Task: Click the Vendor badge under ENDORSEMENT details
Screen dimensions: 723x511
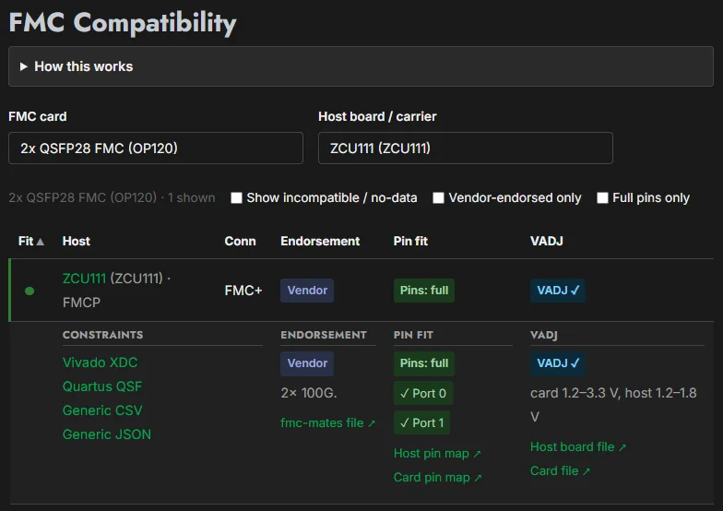Action: pyautogui.click(x=307, y=363)
